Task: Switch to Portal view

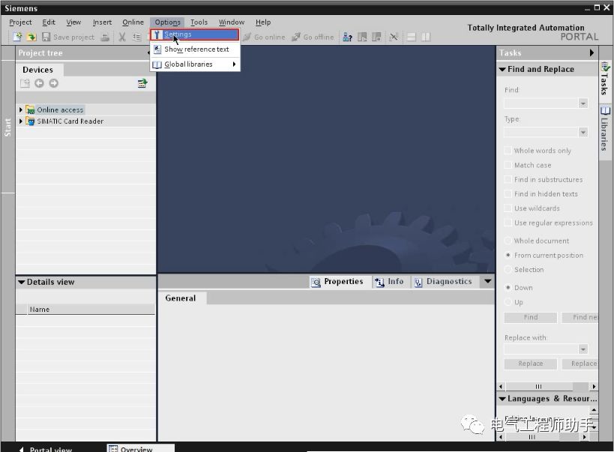Action: pyautogui.click(x=46, y=448)
